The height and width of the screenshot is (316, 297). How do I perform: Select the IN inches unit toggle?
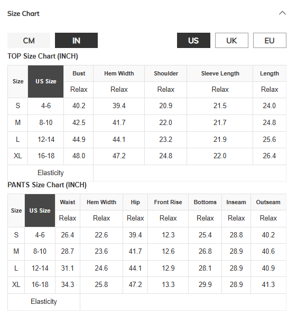(x=76, y=41)
